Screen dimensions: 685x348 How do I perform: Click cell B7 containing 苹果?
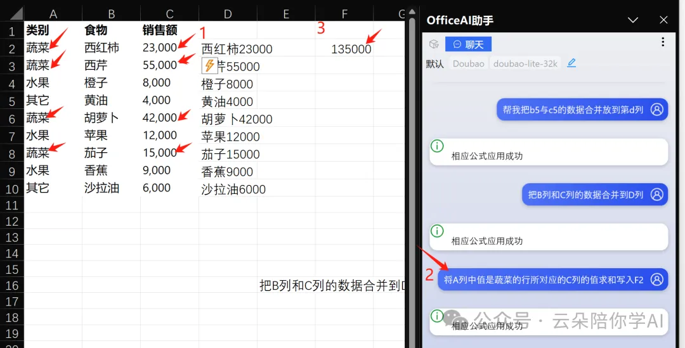(x=112, y=136)
